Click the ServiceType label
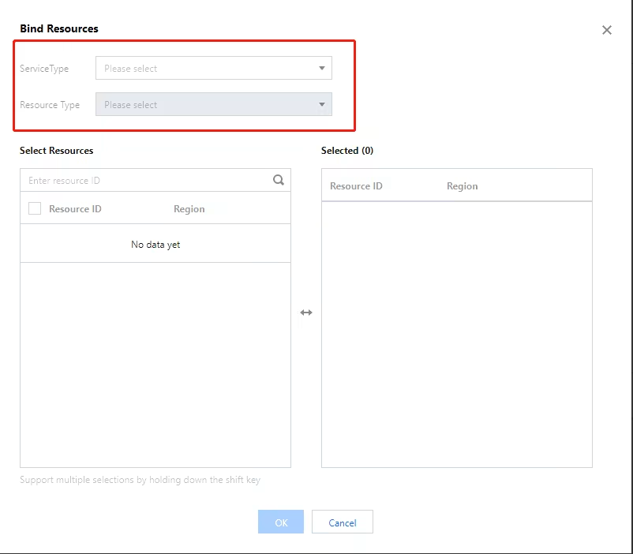Viewport: 633px width, 554px height. [x=44, y=69]
